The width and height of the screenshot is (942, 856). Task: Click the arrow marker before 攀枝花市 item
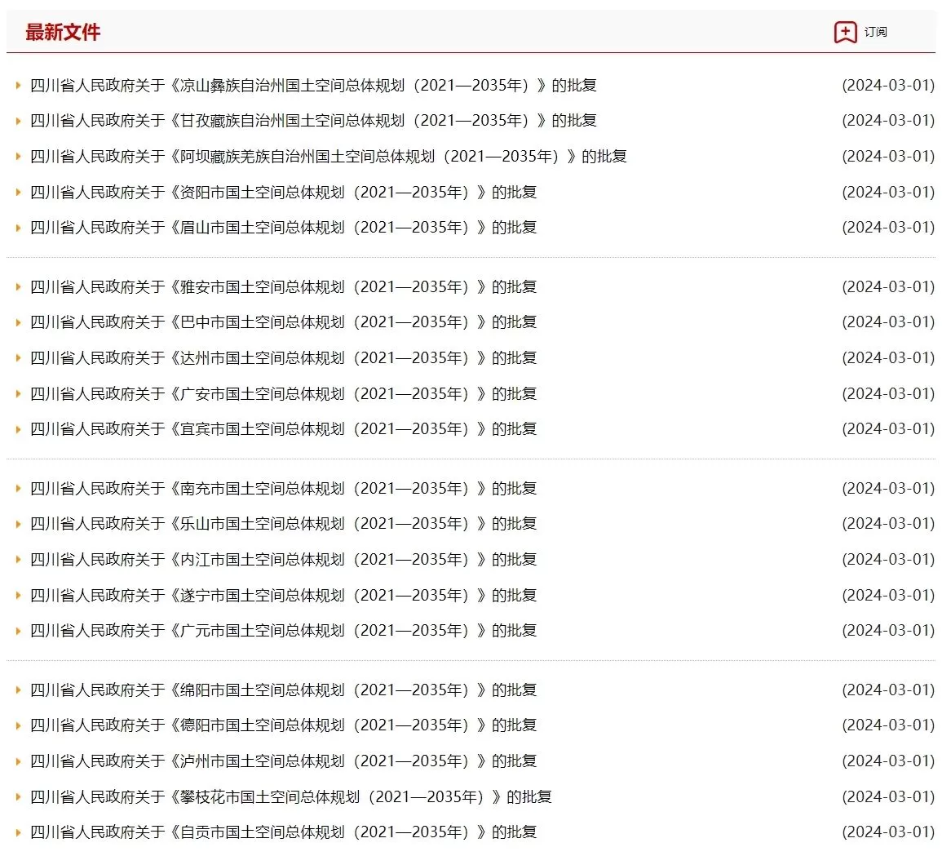point(18,796)
